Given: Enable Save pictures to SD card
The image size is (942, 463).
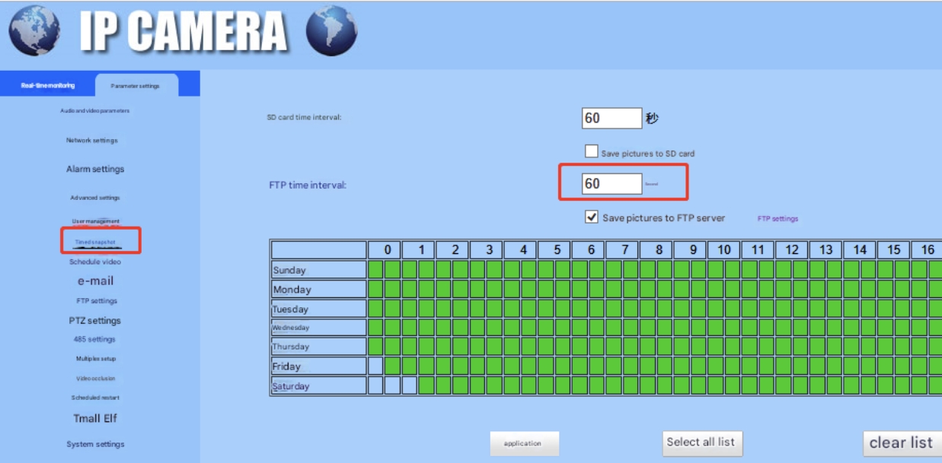Looking at the screenshot, I should [x=591, y=151].
